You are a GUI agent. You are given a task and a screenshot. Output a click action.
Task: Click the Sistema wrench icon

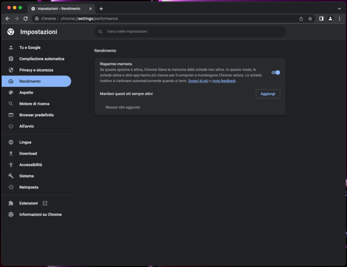click(x=11, y=176)
